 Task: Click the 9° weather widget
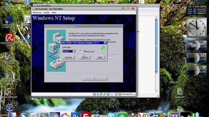pyautogui.click(x=197, y=45)
